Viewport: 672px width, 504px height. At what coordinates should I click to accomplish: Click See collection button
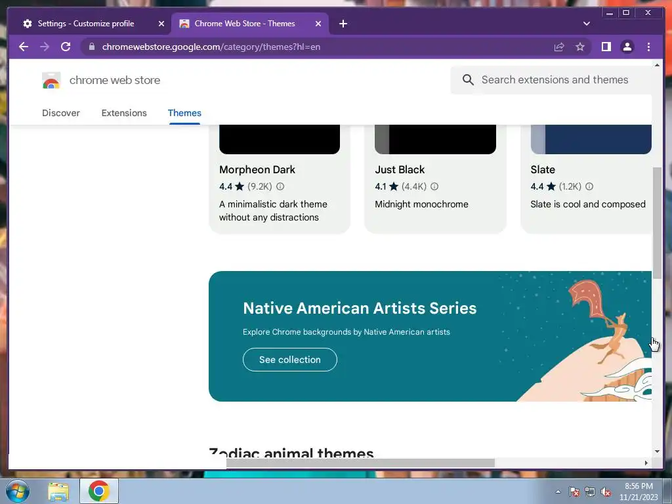289,360
